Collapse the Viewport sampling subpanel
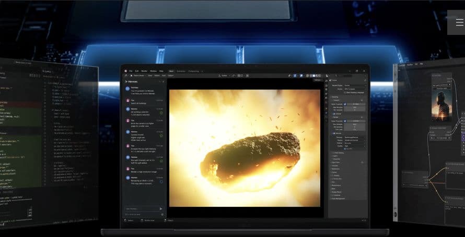 (x=337, y=100)
